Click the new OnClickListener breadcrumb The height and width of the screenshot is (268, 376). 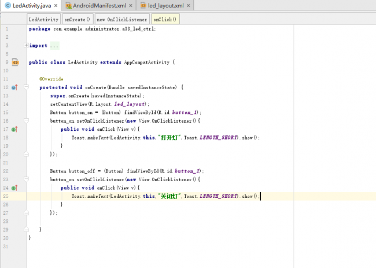click(x=122, y=19)
